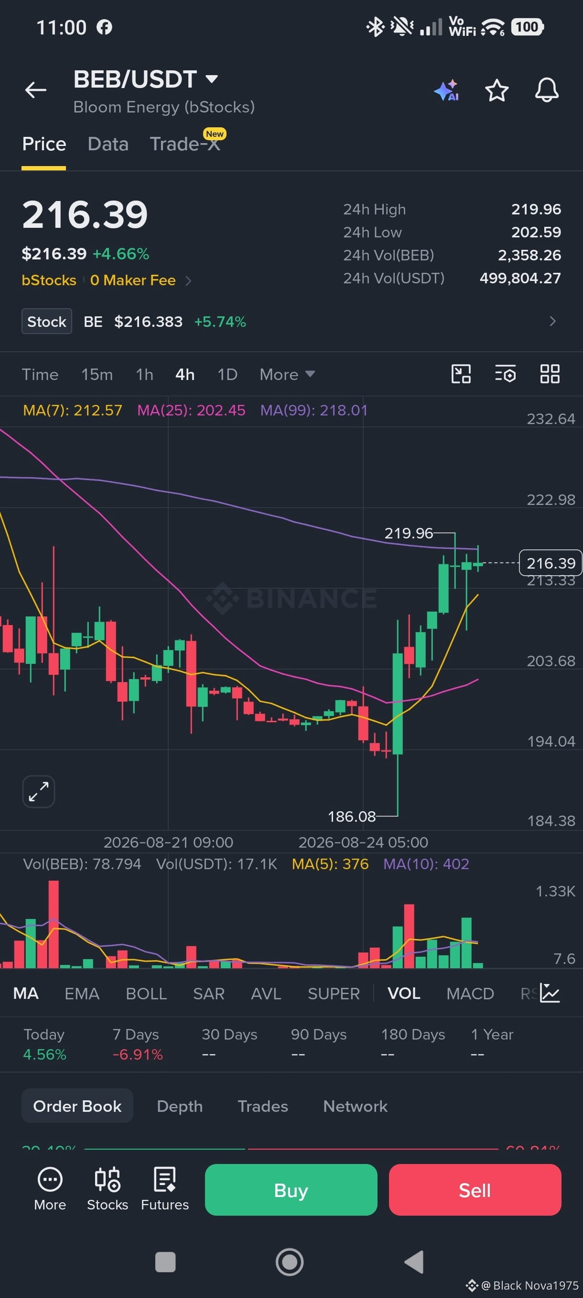Tap the back arrow icon
The width and height of the screenshot is (583, 1298).
(x=35, y=90)
